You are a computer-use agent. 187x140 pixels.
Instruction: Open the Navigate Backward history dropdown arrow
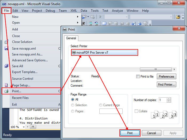pyautogui.click(x=88, y=17)
